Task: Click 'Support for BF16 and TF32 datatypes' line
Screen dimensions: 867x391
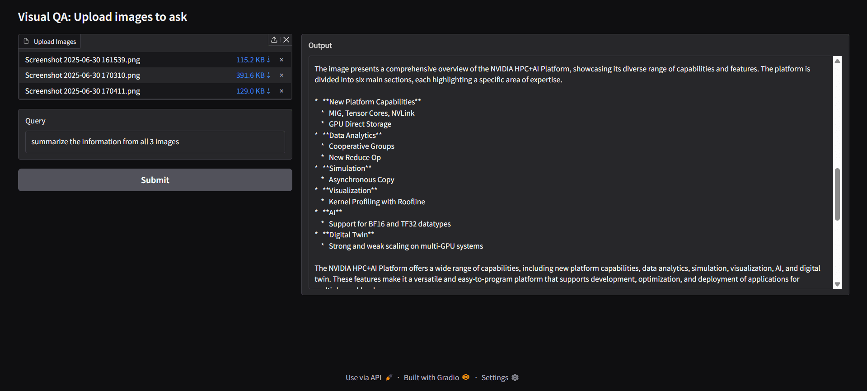Action: pos(389,224)
